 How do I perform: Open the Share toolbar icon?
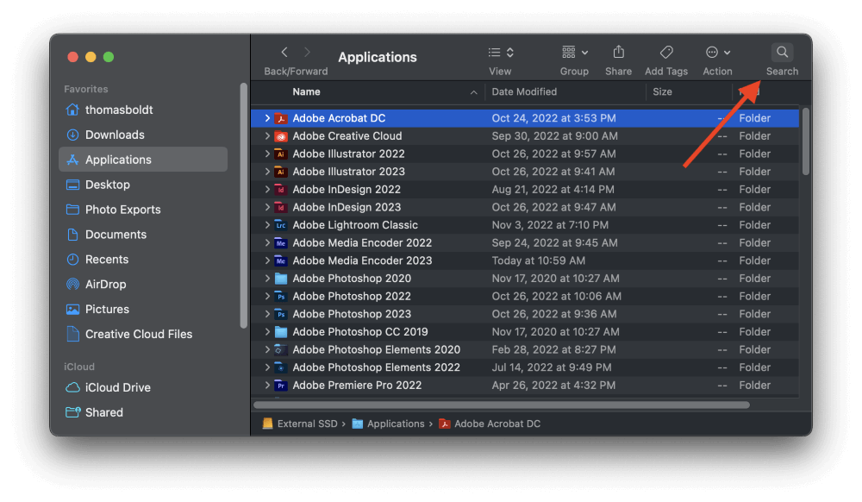(x=618, y=53)
